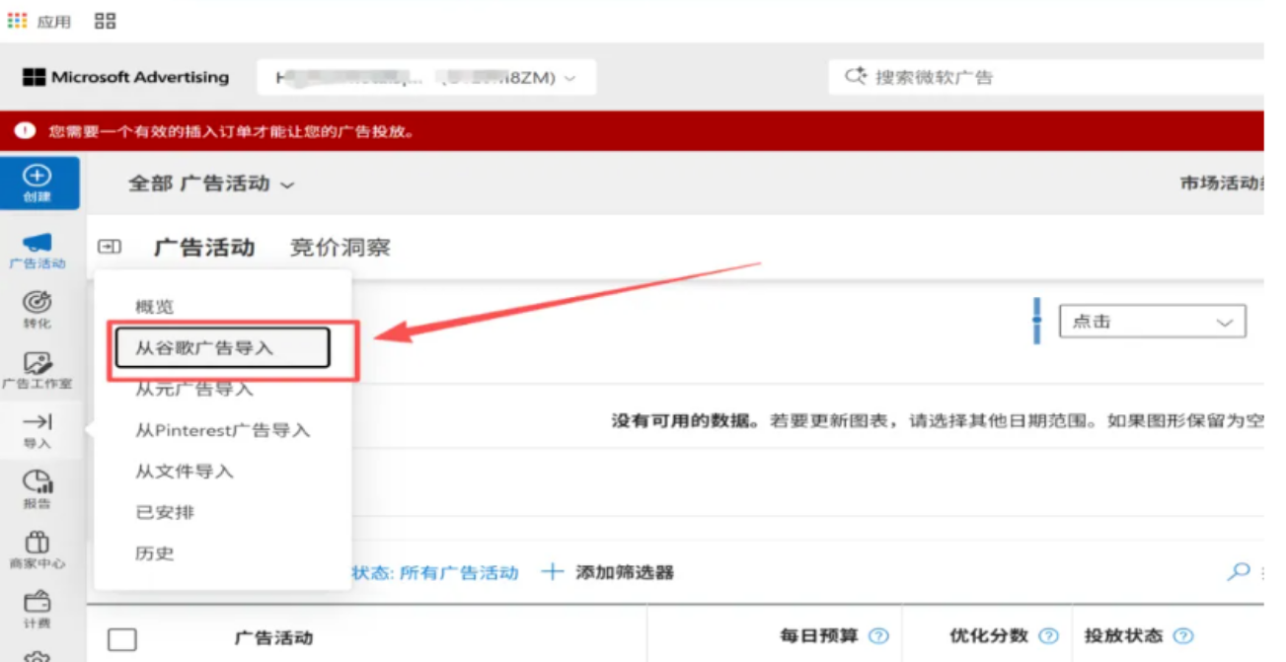
Task: Open the apps grid icon in bookmarks bar
Action: click(x=17, y=21)
